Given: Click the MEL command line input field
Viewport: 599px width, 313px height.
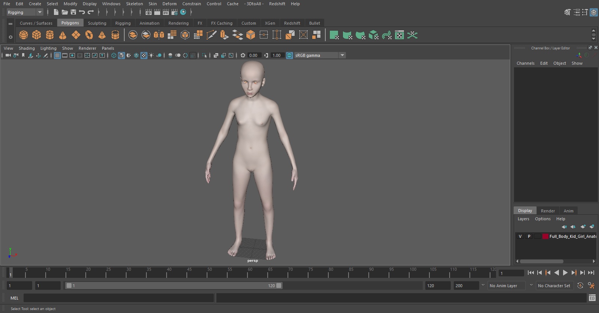Looking at the screenshot, I should (x=119, y=298).
